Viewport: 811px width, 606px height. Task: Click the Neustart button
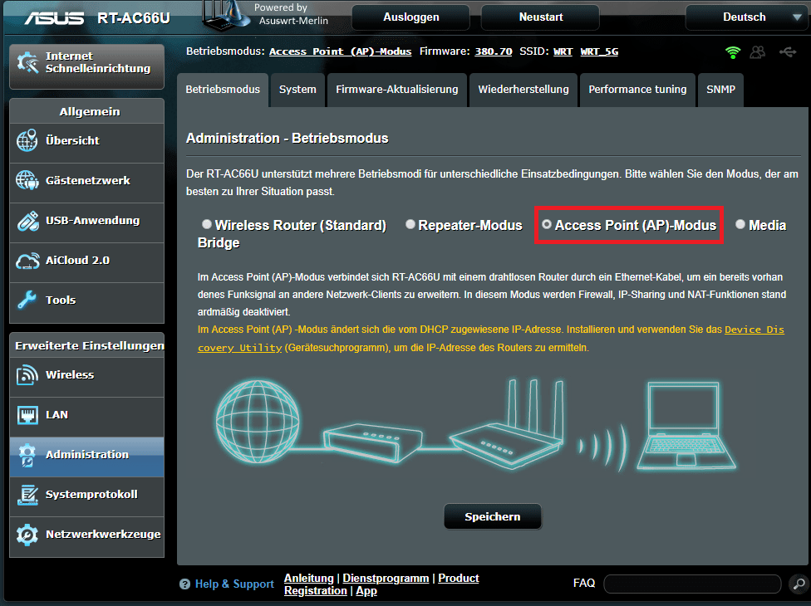pos(540,17)
